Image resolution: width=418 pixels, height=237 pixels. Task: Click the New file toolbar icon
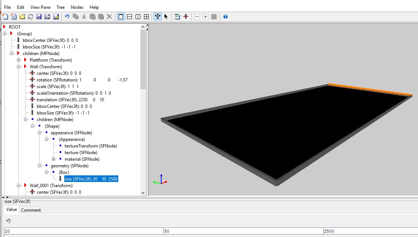(x=6, y=17)
